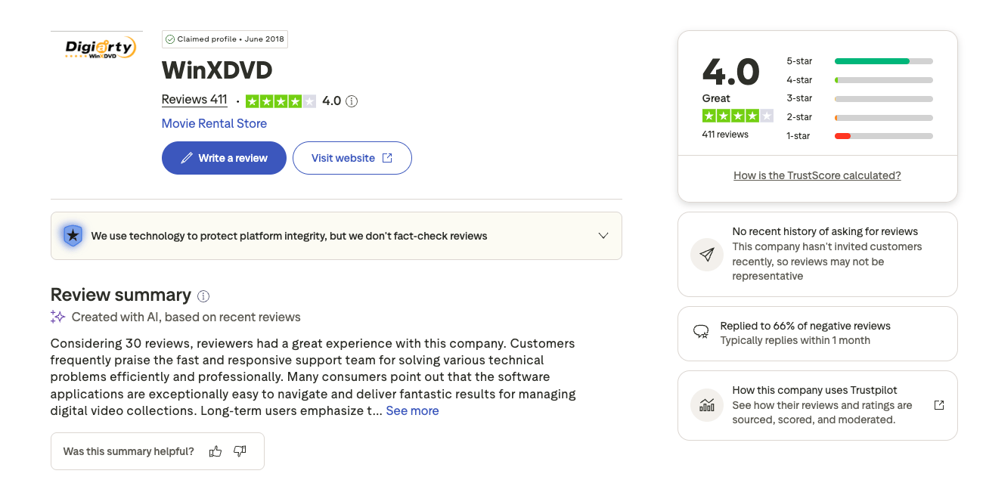This screenshot has width=986, height=483.
Task: Select the 4-star rating filter row
Action: click(x=860, y=80)
